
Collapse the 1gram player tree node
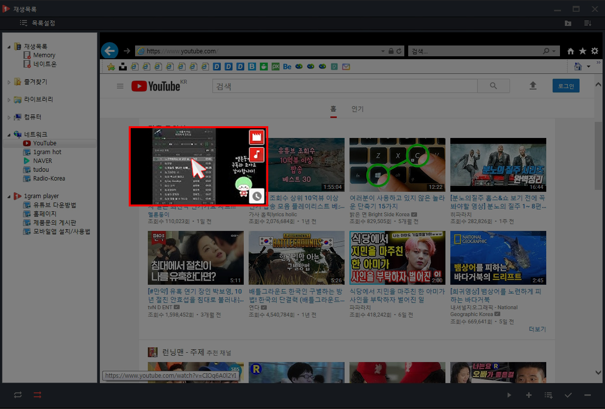click(9, 196)
